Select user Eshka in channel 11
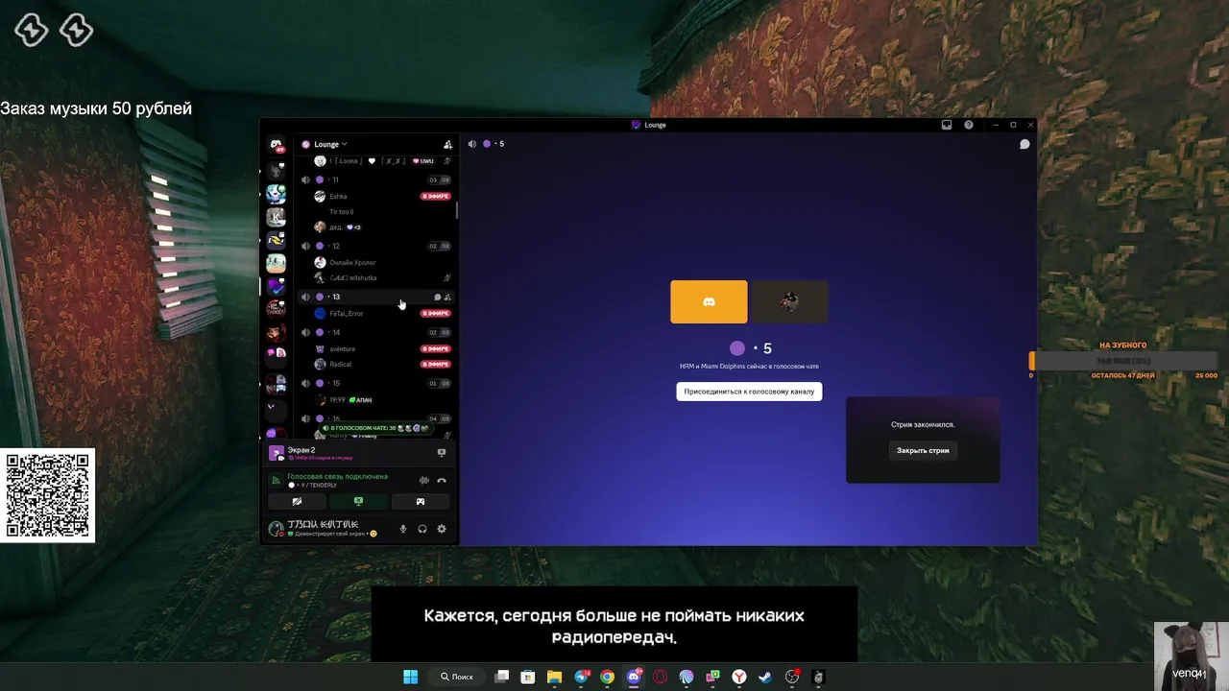 (x=338, y=196)
